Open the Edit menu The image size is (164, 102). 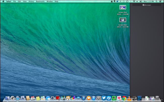[x=19, y=2]
